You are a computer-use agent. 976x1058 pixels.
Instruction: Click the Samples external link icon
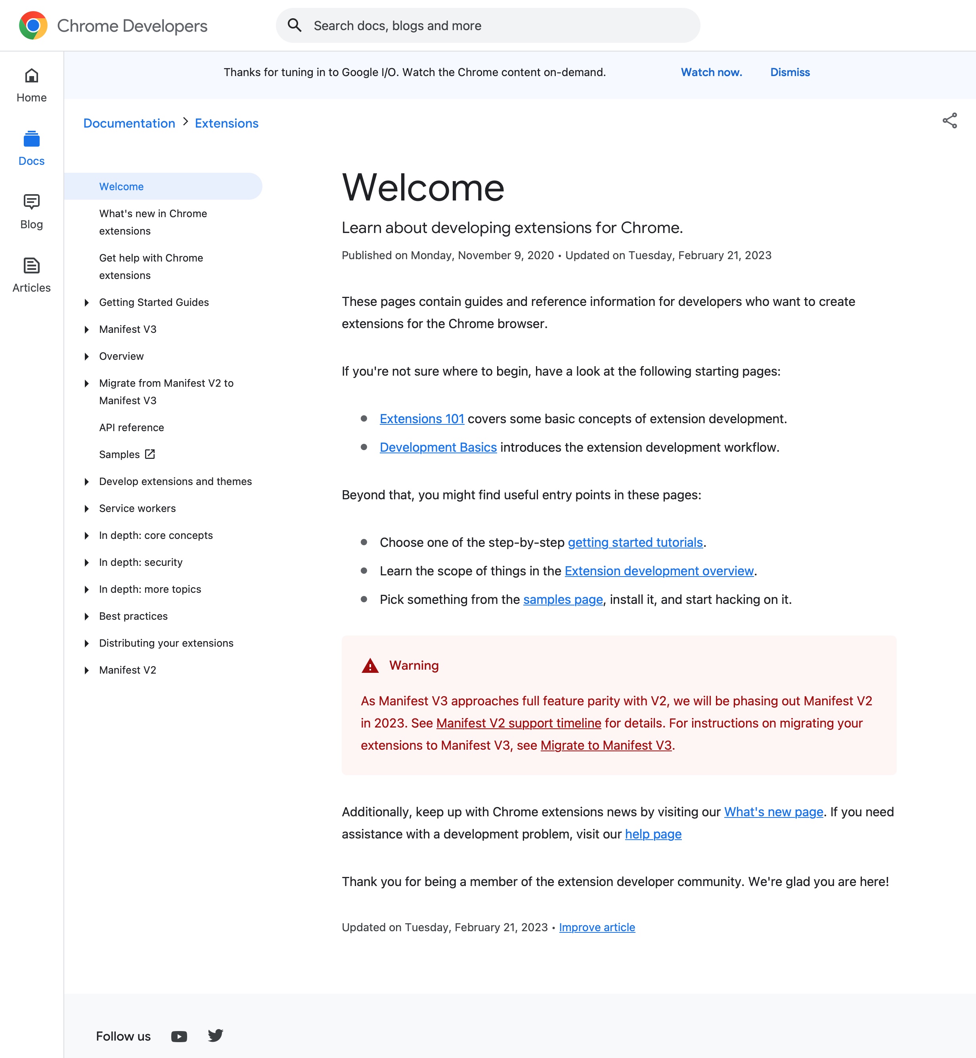pos(150,454)
